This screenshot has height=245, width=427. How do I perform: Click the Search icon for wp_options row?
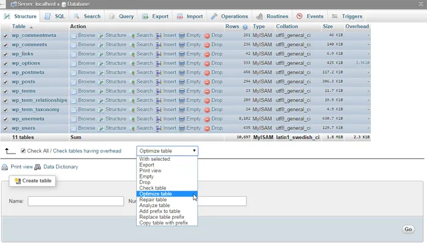tap(133, 63)
